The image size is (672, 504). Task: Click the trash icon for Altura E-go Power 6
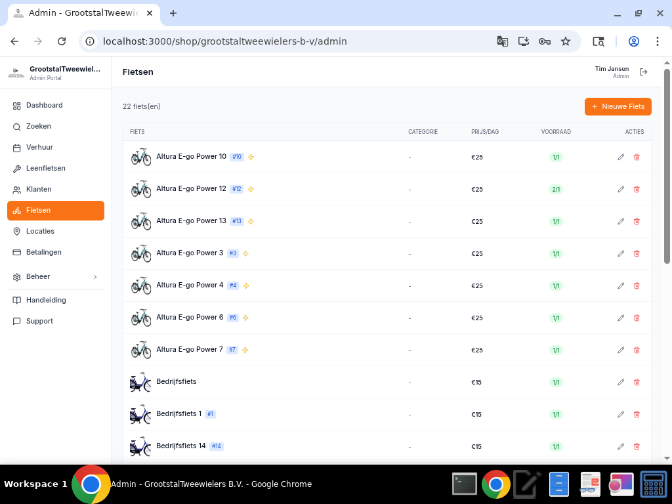click(637, 318)
